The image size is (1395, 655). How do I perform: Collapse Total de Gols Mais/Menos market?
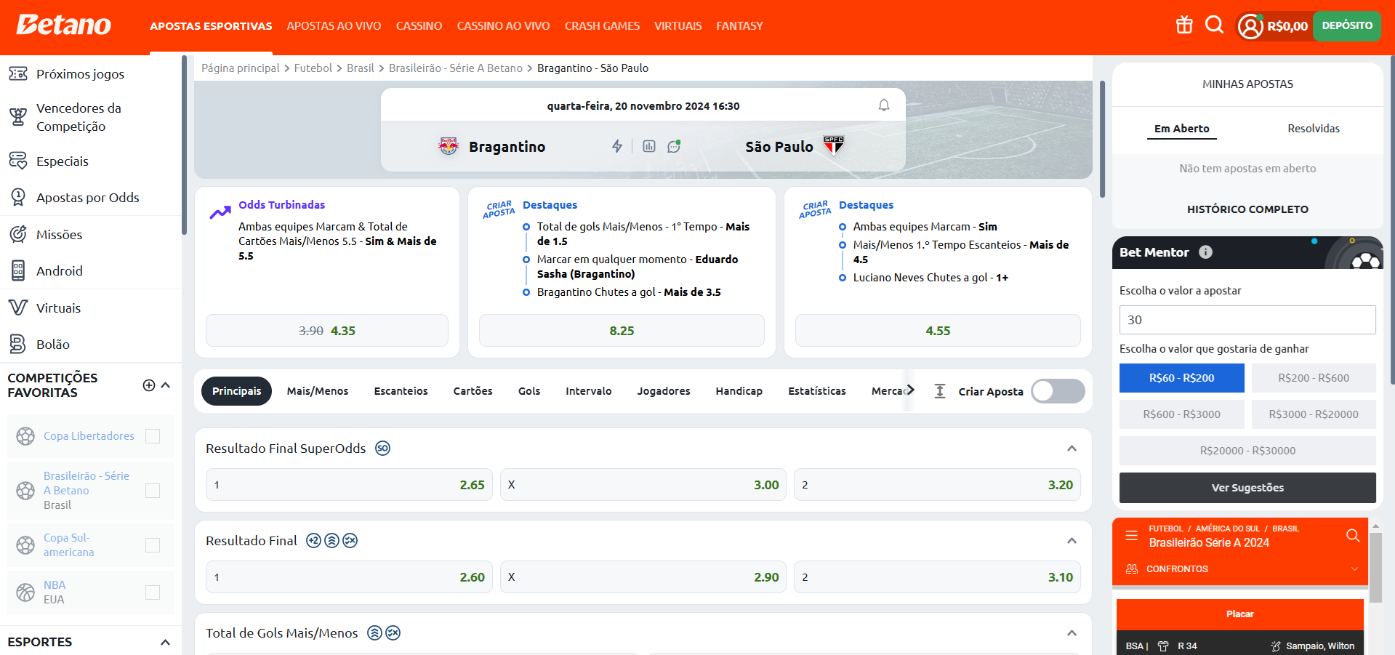click(1072, 633)
